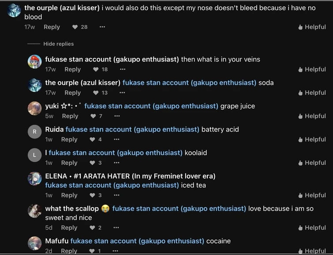Image resolution: width=333 pixels, height=255 pixels.
Task: Mark 'battery acid' reply as Helpful
Action: (312, 139)
